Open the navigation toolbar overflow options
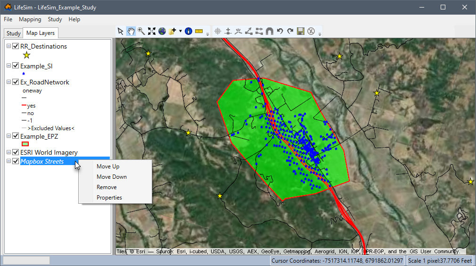The height and width of the screenshot is (266, 476). (x=208, y=34)
